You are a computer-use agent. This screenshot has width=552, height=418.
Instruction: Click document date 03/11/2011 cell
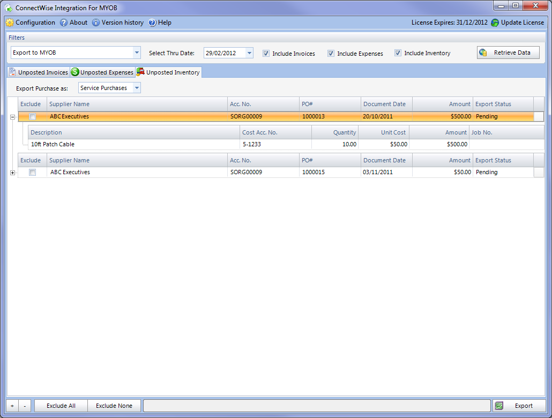coord(386,172)
